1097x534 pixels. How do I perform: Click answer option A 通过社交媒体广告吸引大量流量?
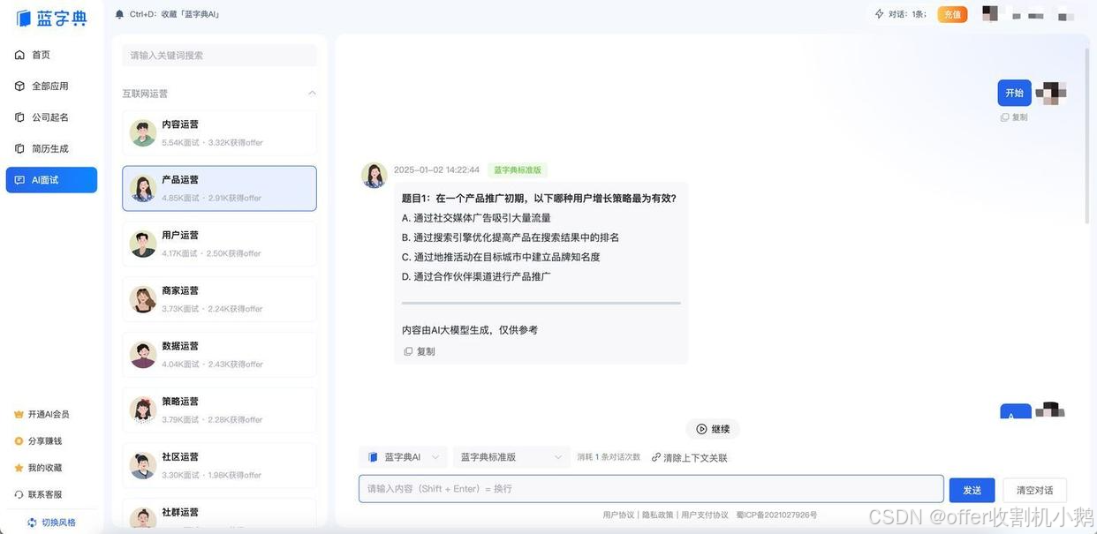click(476, 218)
